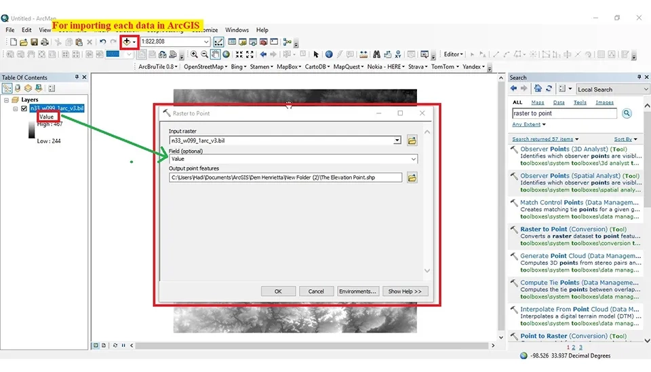This screenshot has height=372, width=651.
Task: Click the Add Data toolbar icon
Action: 127,41
